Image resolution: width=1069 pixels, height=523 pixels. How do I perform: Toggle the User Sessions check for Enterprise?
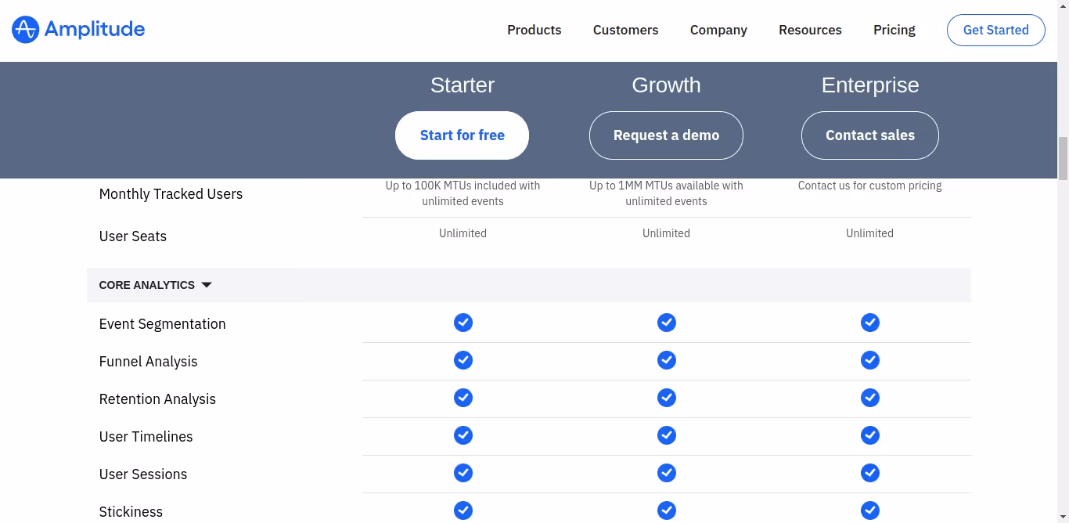point(869,473)
